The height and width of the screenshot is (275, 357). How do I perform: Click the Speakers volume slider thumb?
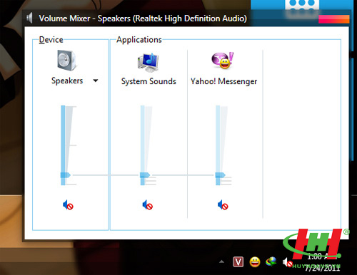click(x=65, y=175)
